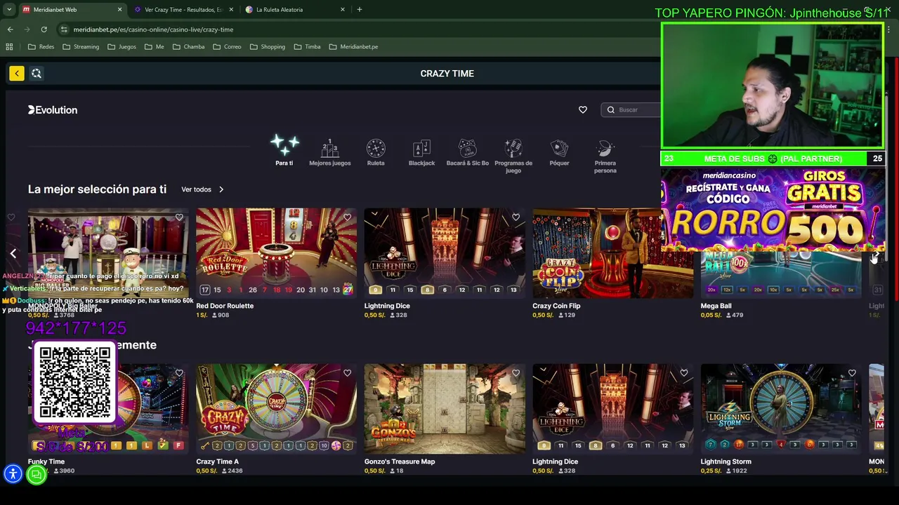
Task: Favorite Lightning Dice in bottom row
Action: 684,373
